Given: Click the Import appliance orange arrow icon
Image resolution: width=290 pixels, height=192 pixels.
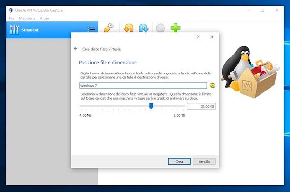Looking at the screenshot, I should click(128, 28).
